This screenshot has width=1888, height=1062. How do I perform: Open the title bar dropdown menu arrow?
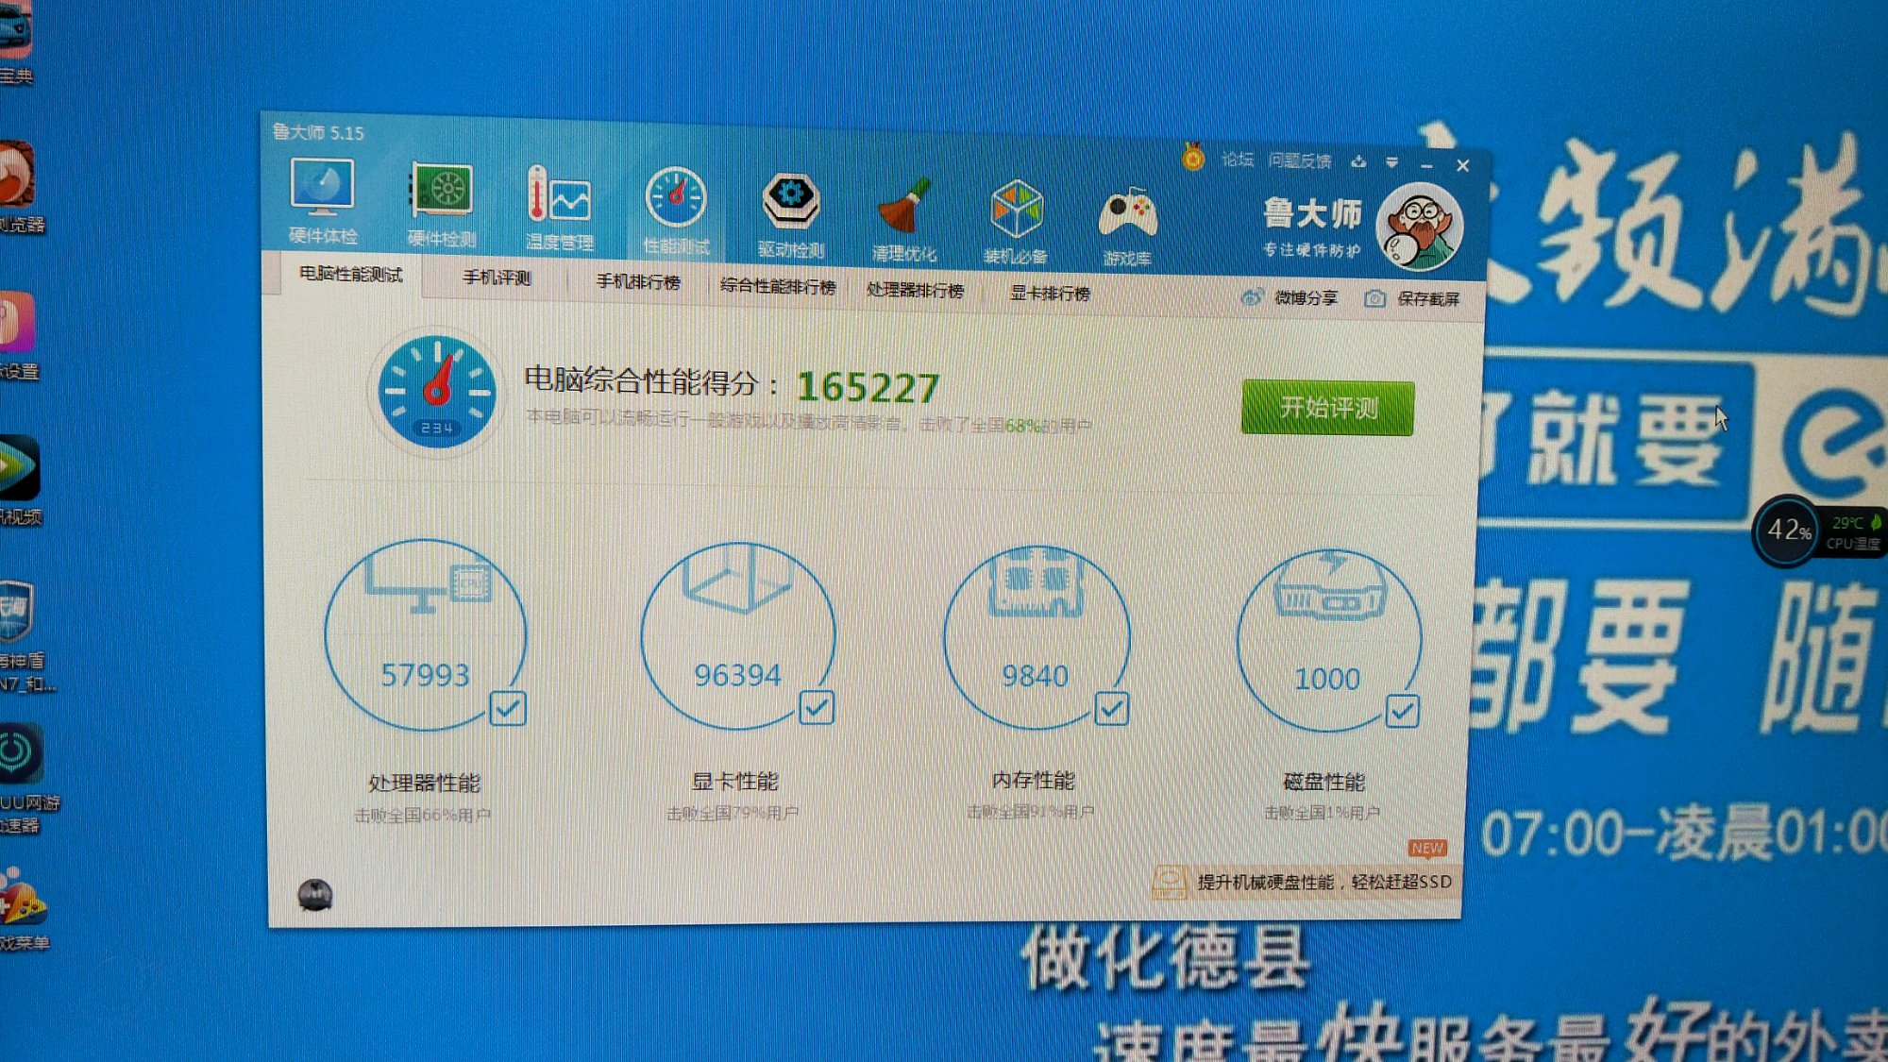point(1392,162)
